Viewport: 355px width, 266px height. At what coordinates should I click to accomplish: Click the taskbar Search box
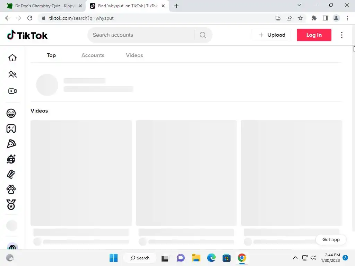pyautogui.click(x=140, y=258)
